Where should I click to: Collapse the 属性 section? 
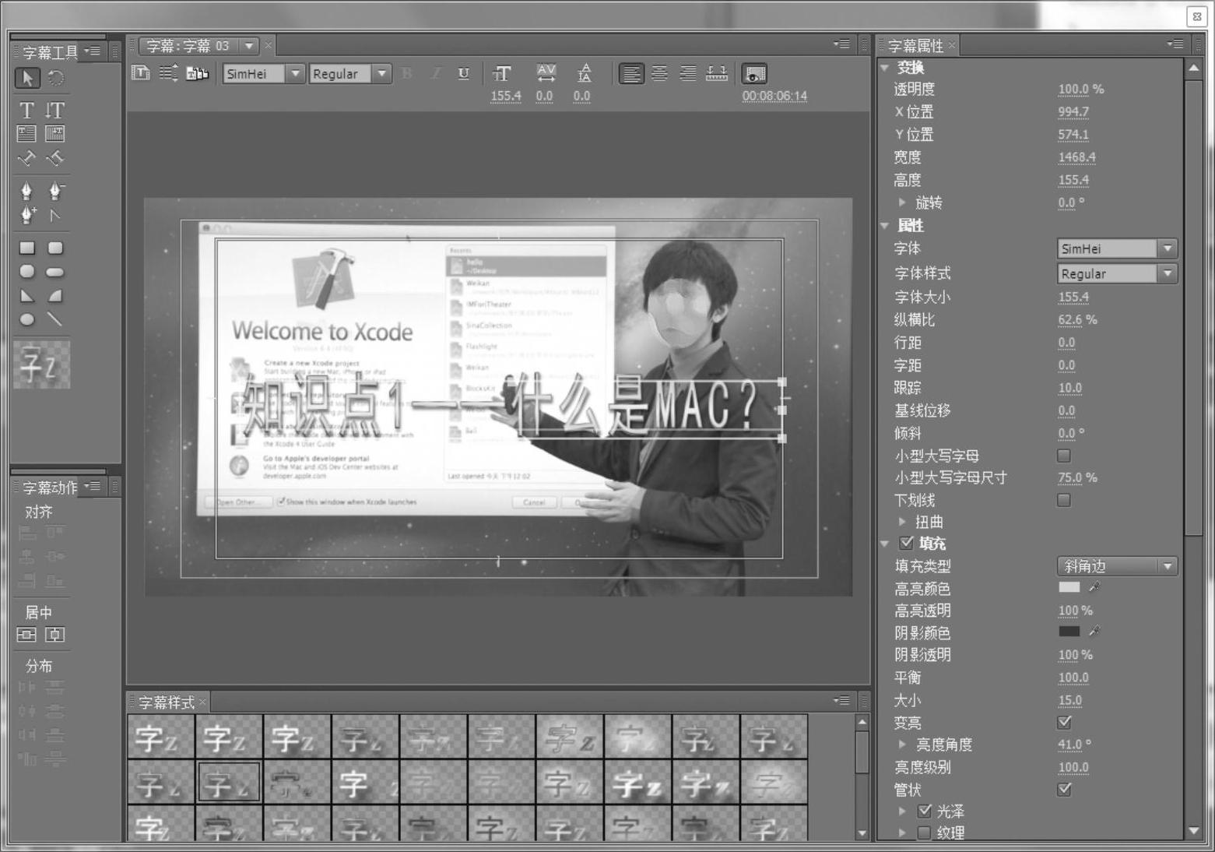pos(885,226)
